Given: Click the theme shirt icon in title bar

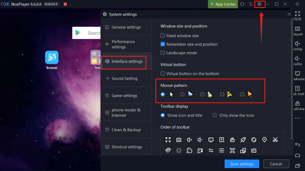Looking at the screenshot, I should (242, 4).
